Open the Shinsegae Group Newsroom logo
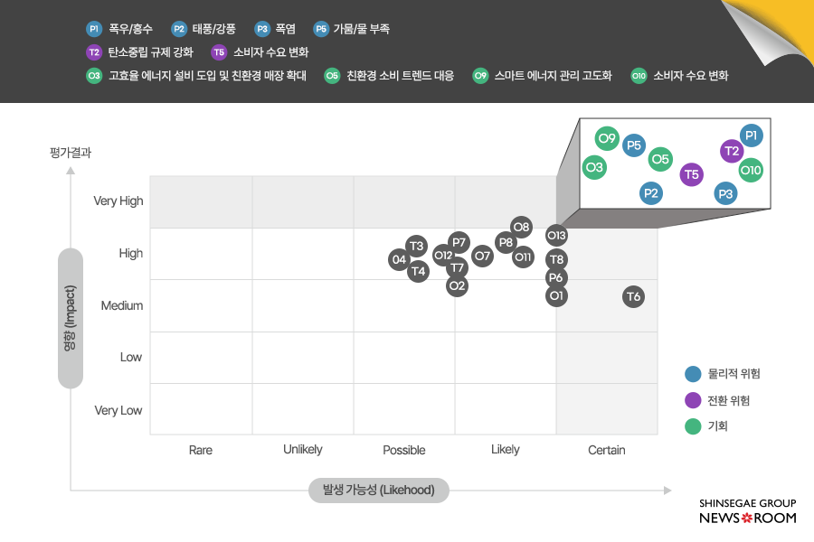Image resolution: width=814 pixels, height=542 pixels. [747, 511]
